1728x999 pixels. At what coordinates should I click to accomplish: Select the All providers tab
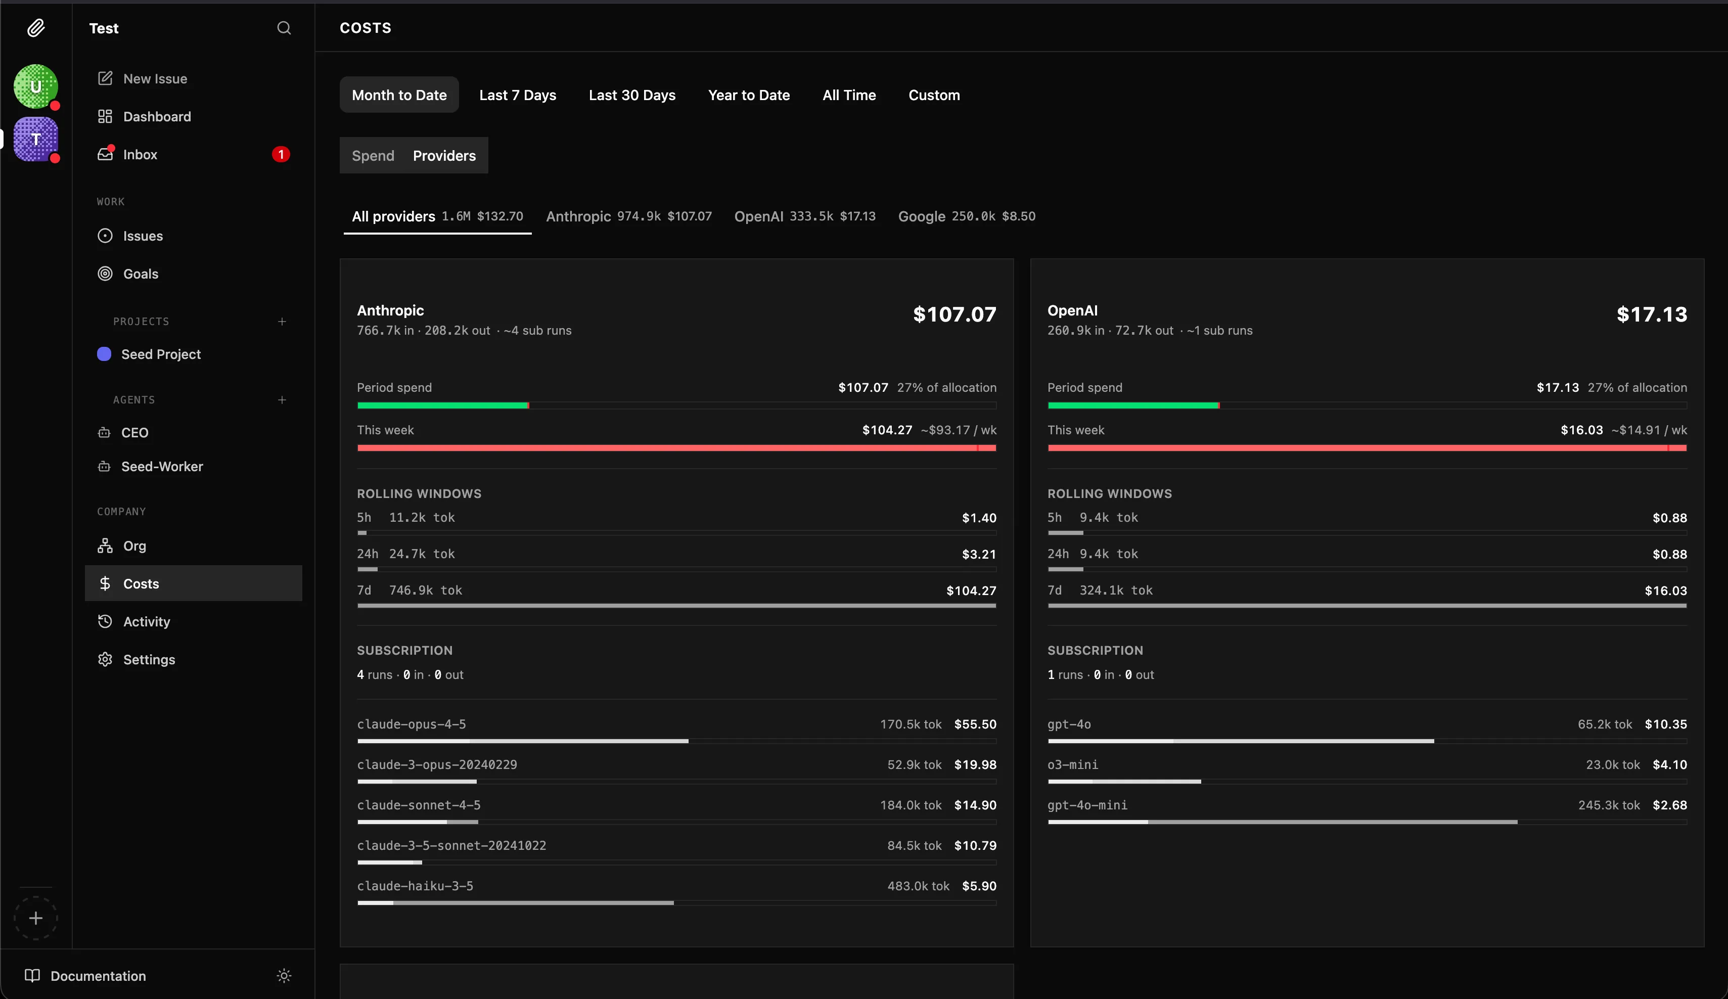click(x=437, y=216)
